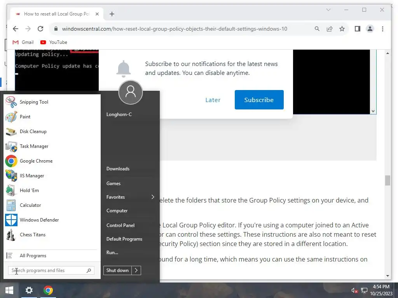Click the page scrollbar up arrow
The image size is (398, 298).
coord(388,53)
